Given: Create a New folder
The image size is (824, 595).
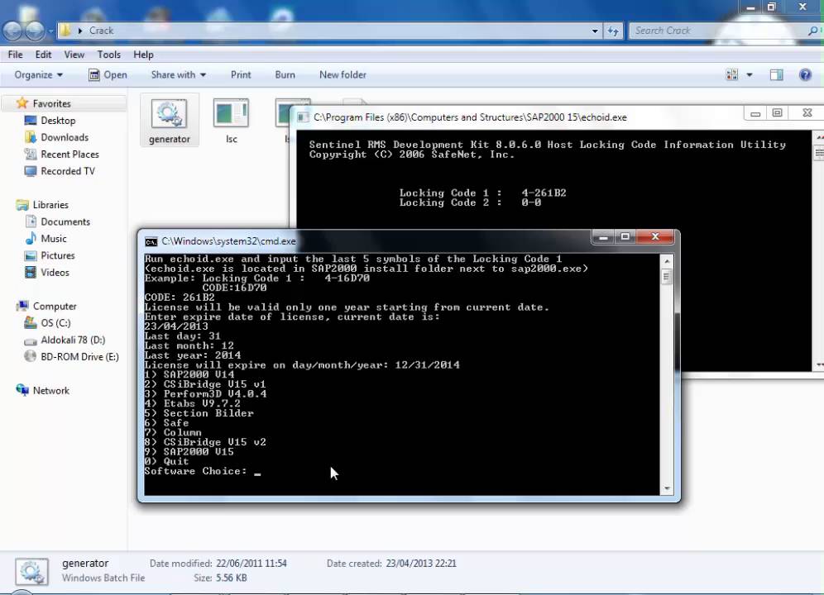Looking at the screenshot, I should coord(343,74).
